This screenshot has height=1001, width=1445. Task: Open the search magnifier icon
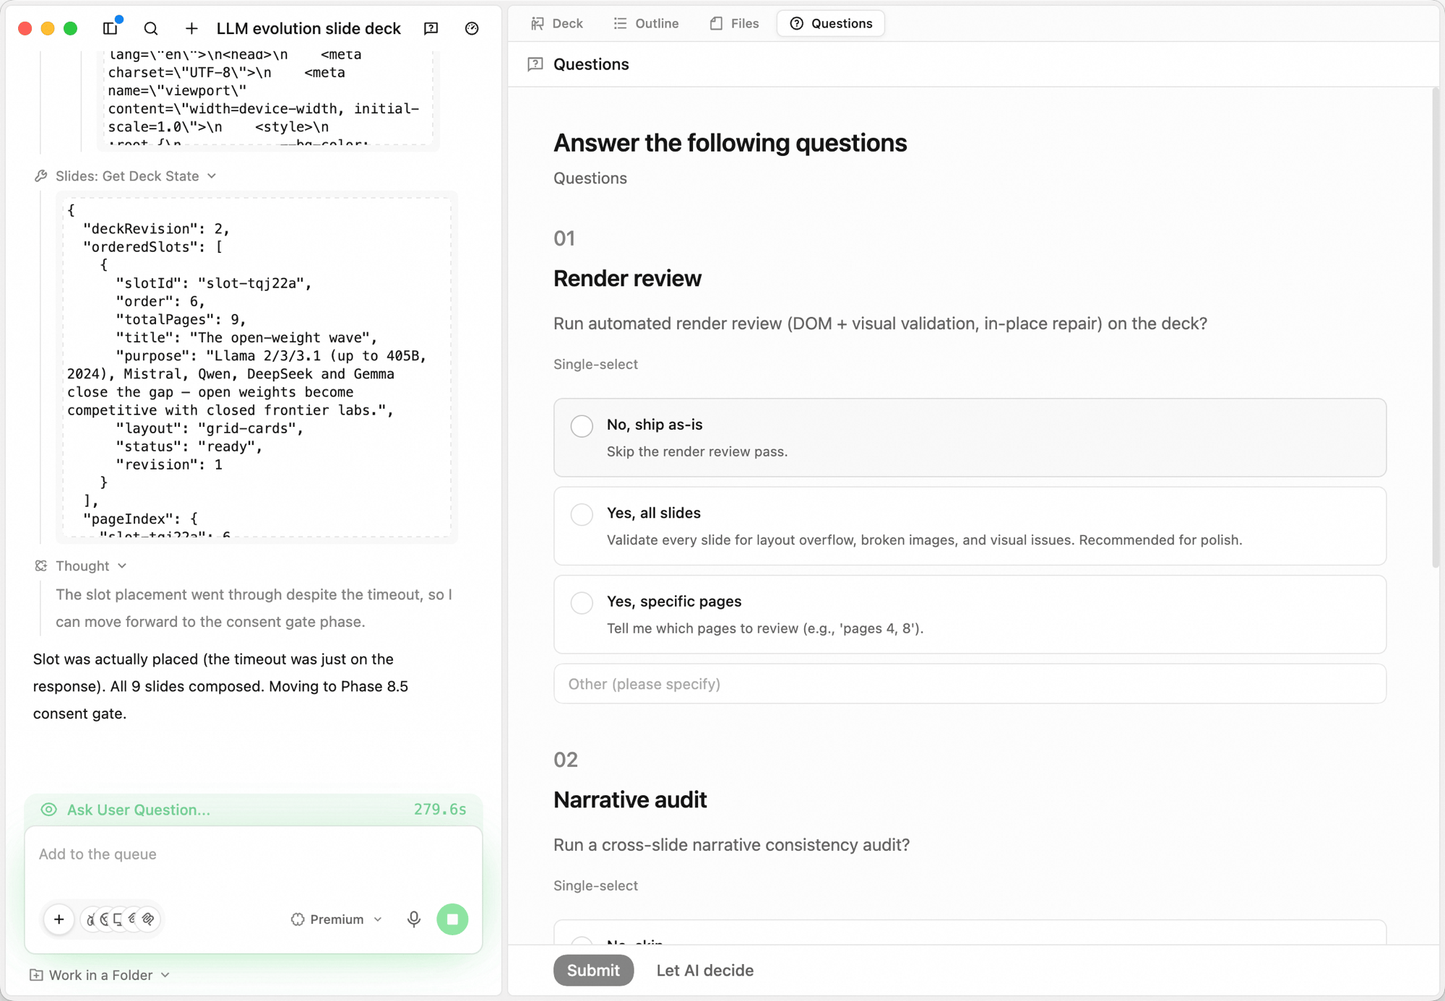(x=151, y=28)
